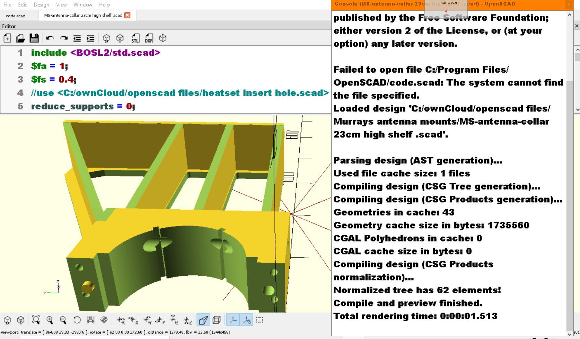Image resolution: width=580 pixels, height=339 pixels.
Task: Export the design as STL
Action: [x=135, y=38]
